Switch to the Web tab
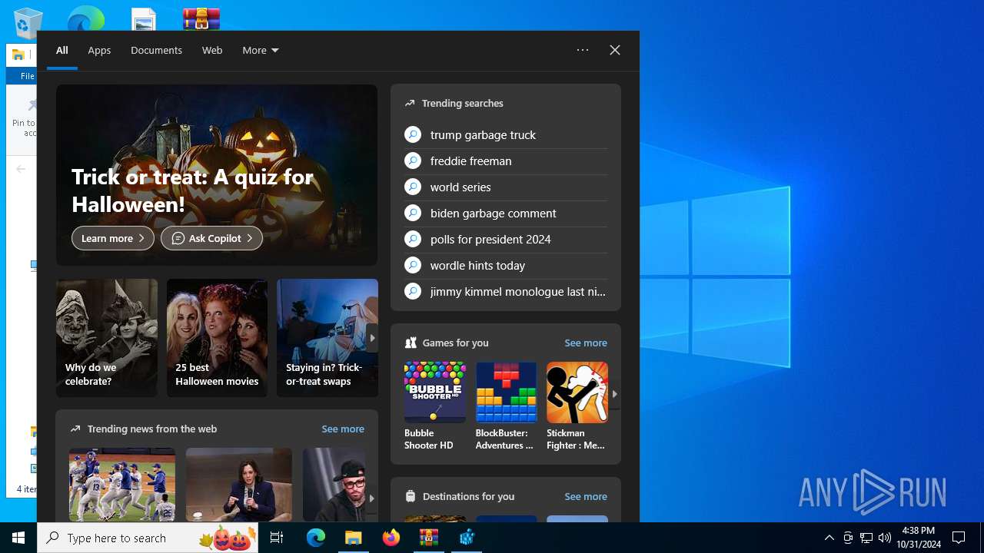 coord(212,50)
